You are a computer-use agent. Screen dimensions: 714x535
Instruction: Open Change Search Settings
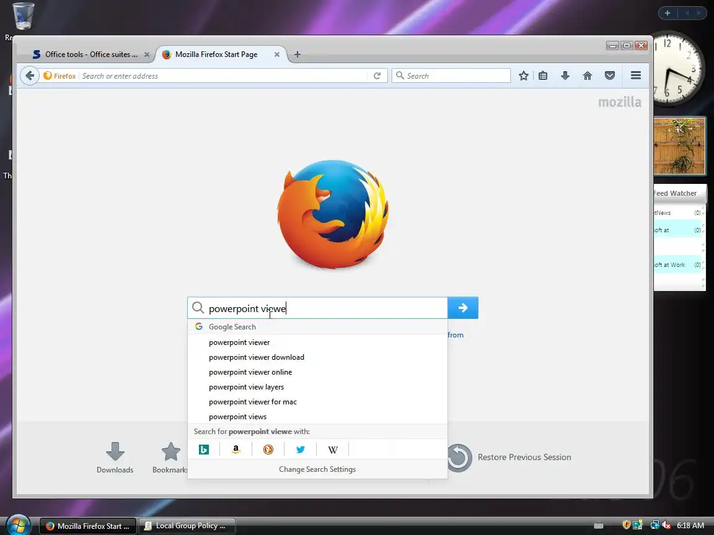pyautogui.click(x=317, y=469)
